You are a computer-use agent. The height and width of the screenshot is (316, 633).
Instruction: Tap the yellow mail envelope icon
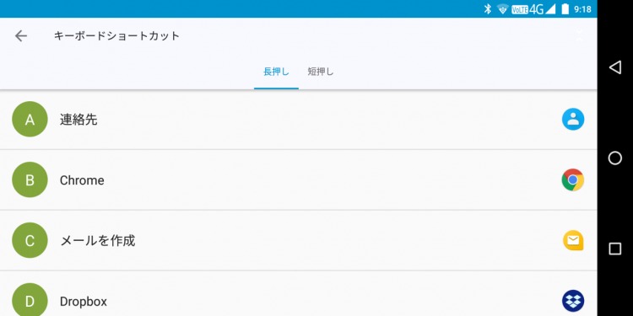(573, 241)
